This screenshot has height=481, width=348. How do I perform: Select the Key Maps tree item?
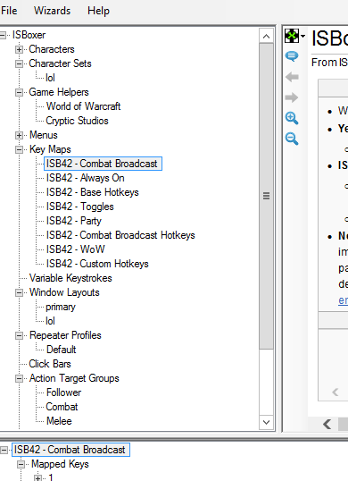pos(50,149)
